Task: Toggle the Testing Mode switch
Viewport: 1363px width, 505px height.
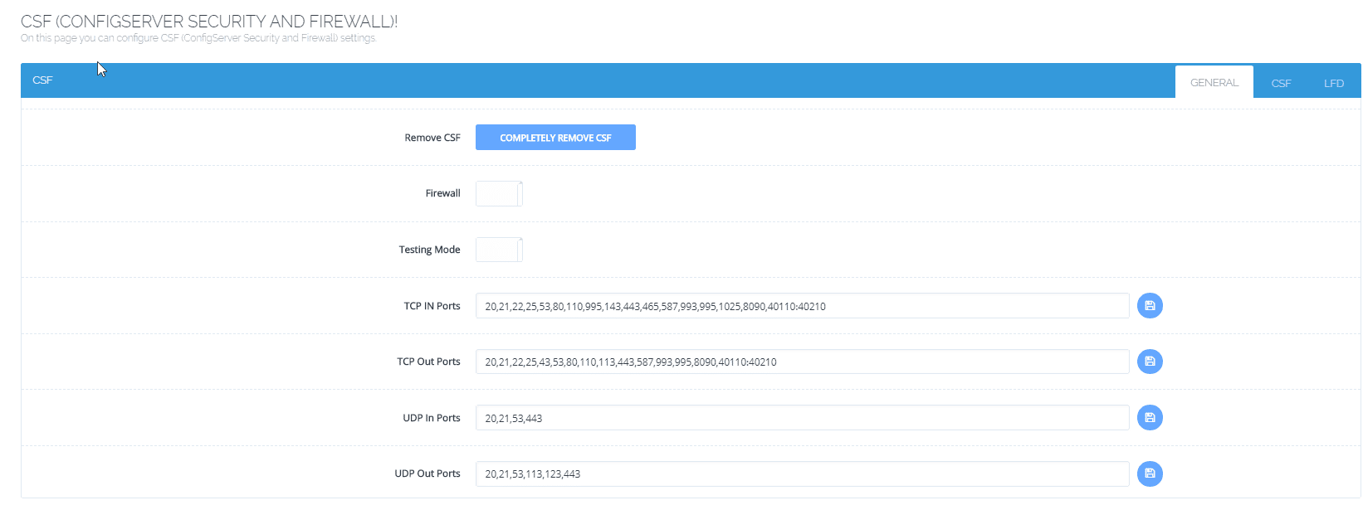Action: coord(499,250)
